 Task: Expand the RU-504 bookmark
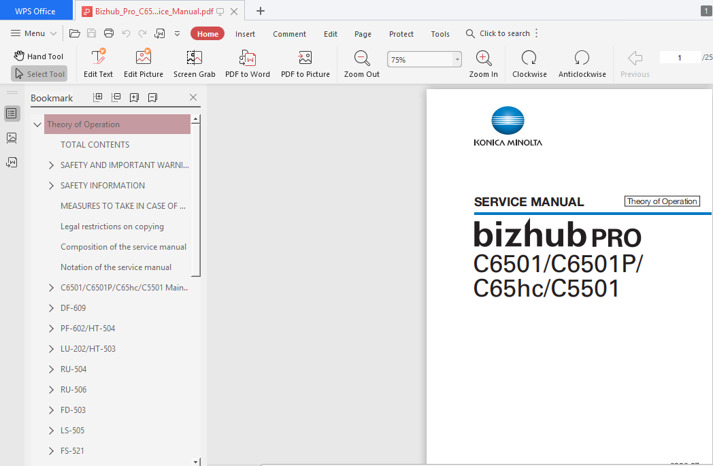pyautogui.click(x=51, y=369)
